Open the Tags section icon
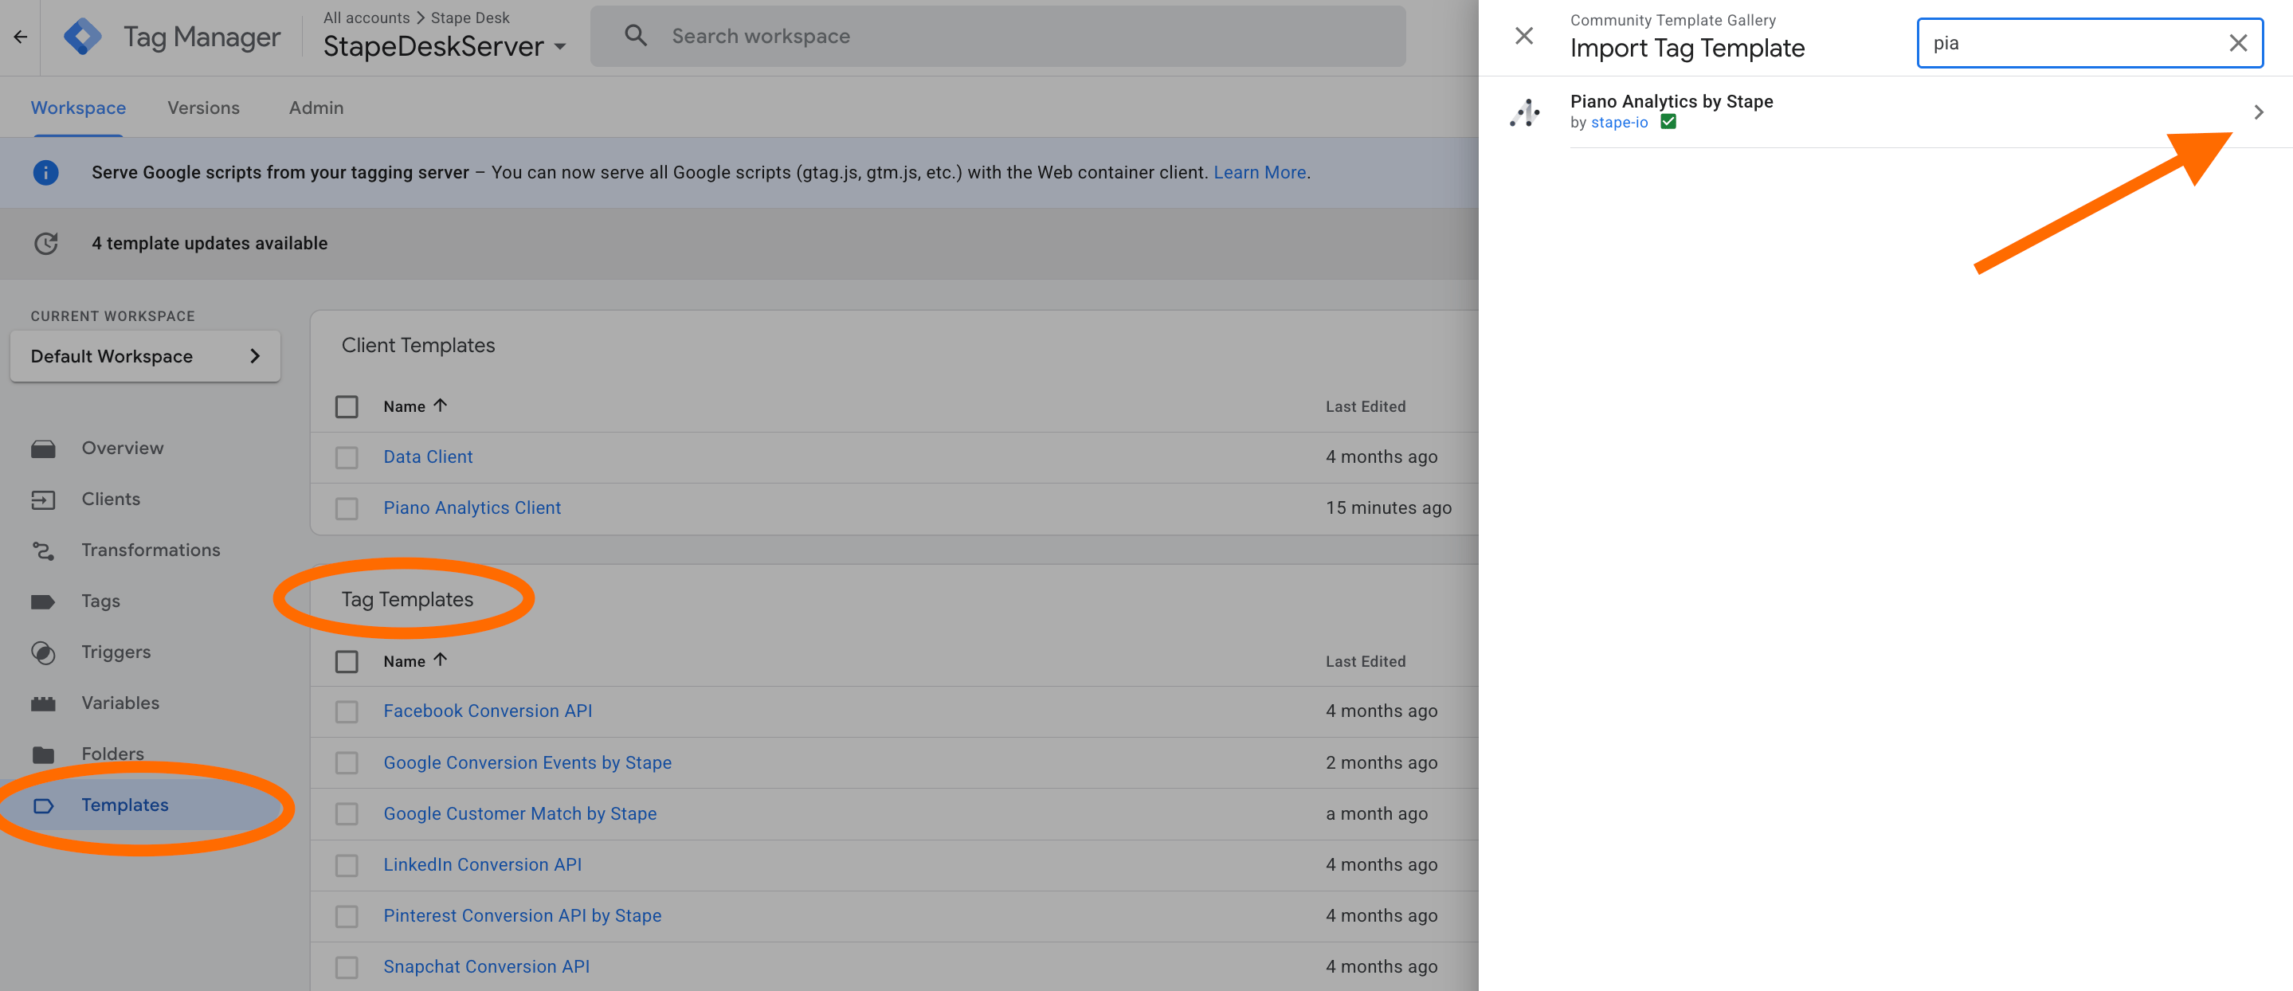The height and width of the screenshot is (991, 2293). (x=43, y=602)
